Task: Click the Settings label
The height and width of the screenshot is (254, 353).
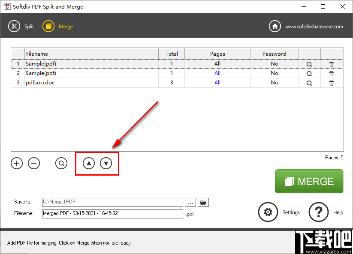Action: pyautogui.click(x=291, y=212)
